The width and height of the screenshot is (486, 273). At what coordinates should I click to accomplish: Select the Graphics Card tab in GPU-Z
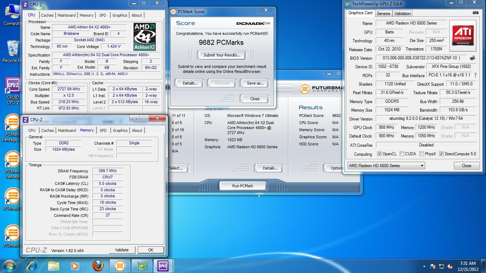pyautogui.click(x=360, y=13)
